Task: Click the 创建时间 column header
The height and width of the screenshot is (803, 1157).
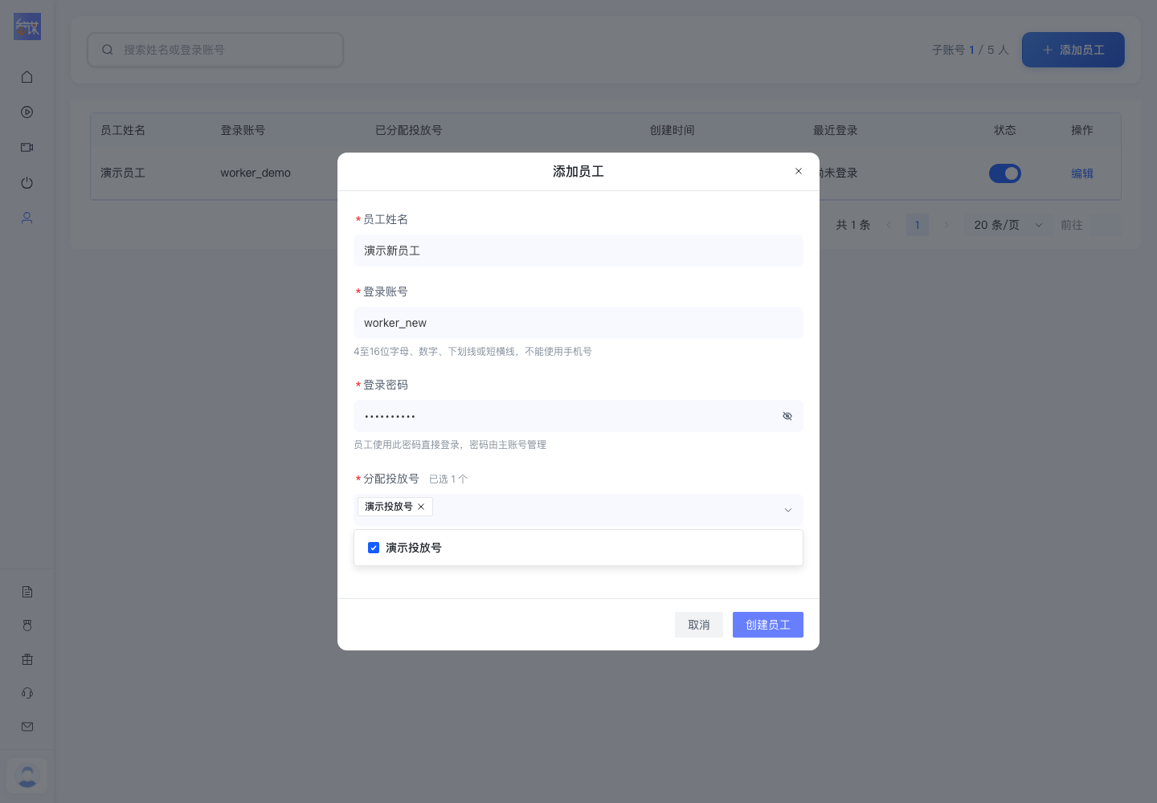Action: tap(673, 130)
